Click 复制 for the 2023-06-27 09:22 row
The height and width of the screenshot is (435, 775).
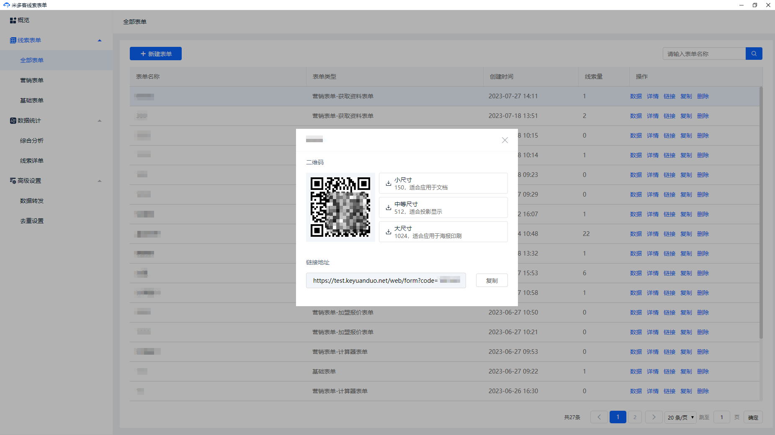click(686, 371)
